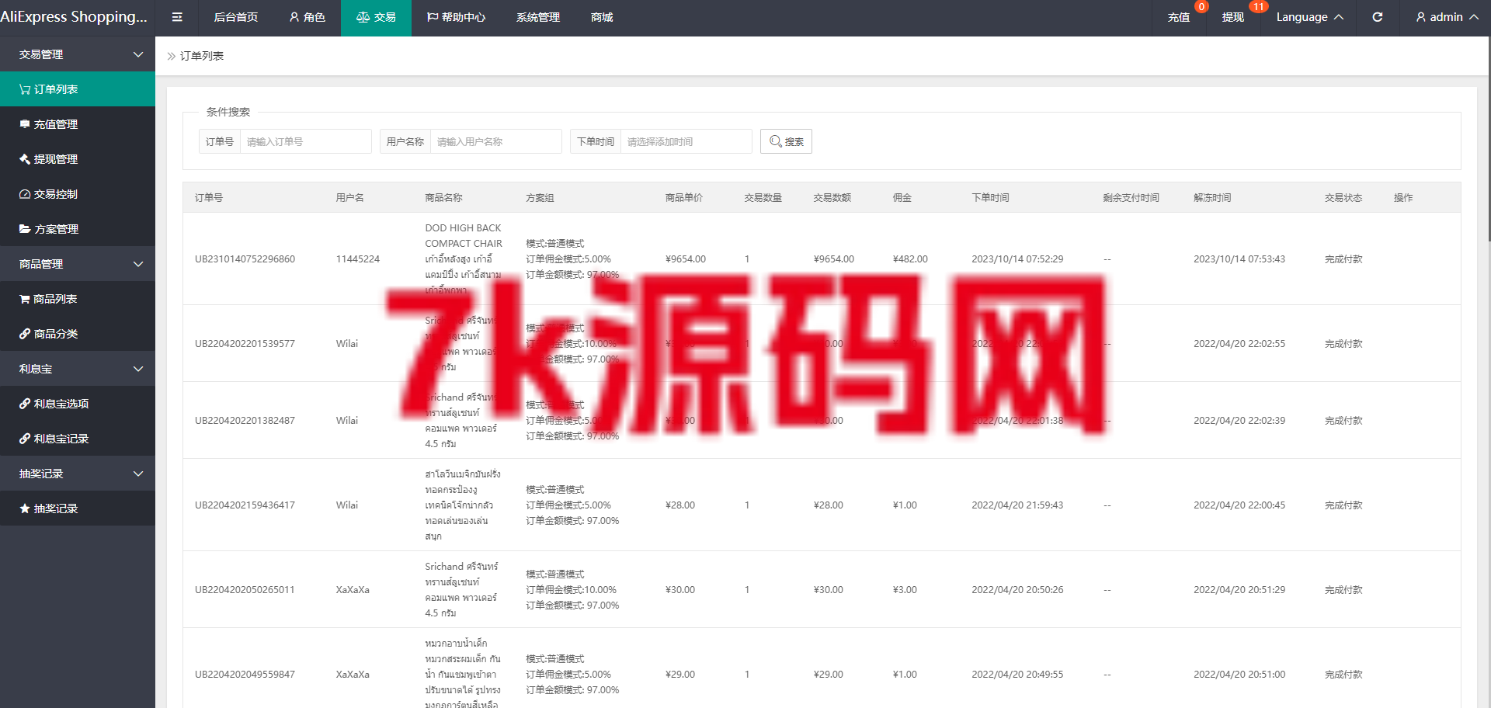Collapse the 交易管理 sidebar group
This screenshot has width=1491, height=708.
click(x=78, y=54)
